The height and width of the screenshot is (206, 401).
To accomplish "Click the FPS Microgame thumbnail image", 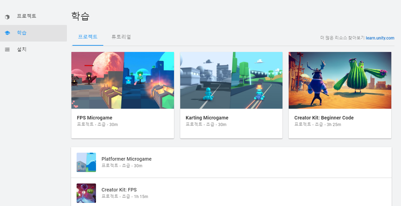I will (123, 80).
